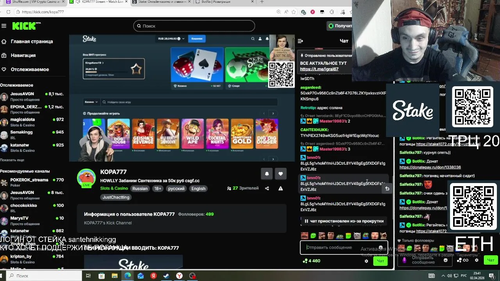The image size is (500, 281).
Task: Open chocokokkko recommended channel
Action: pos(33,208)
